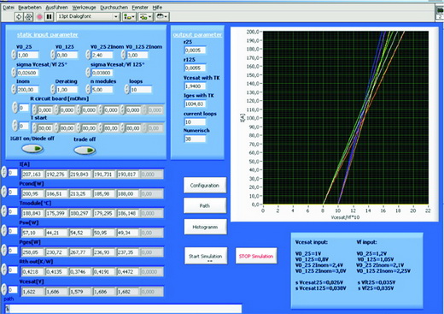Click the loops stepper arrows
This screenshot has height=314, width=444.
tap(127, 90)
